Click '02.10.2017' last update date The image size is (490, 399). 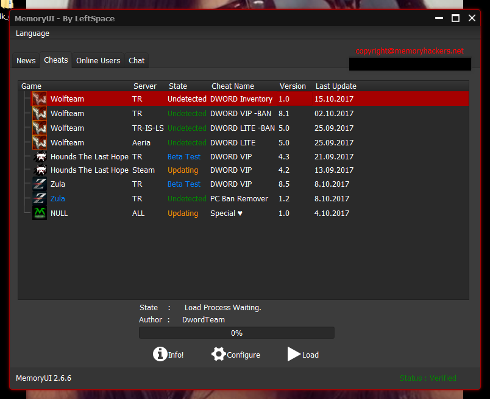[x=334, y=114]
